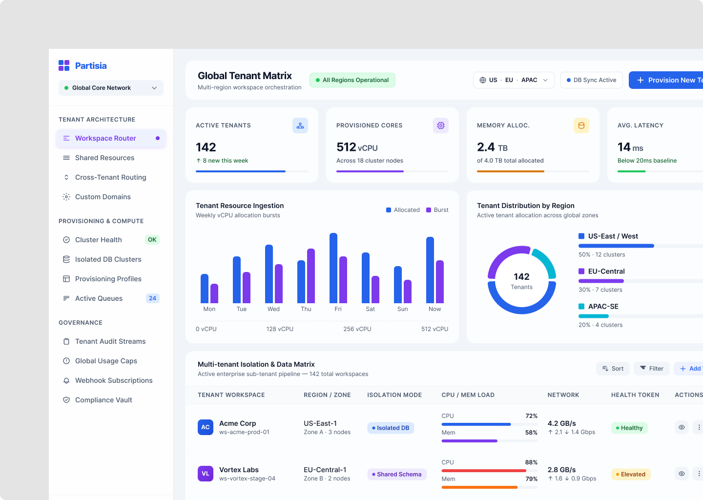The width and height of the screenshot is (703, 500).
Task: Click the US-East / West blue color swatch
Action: (581, 236)
